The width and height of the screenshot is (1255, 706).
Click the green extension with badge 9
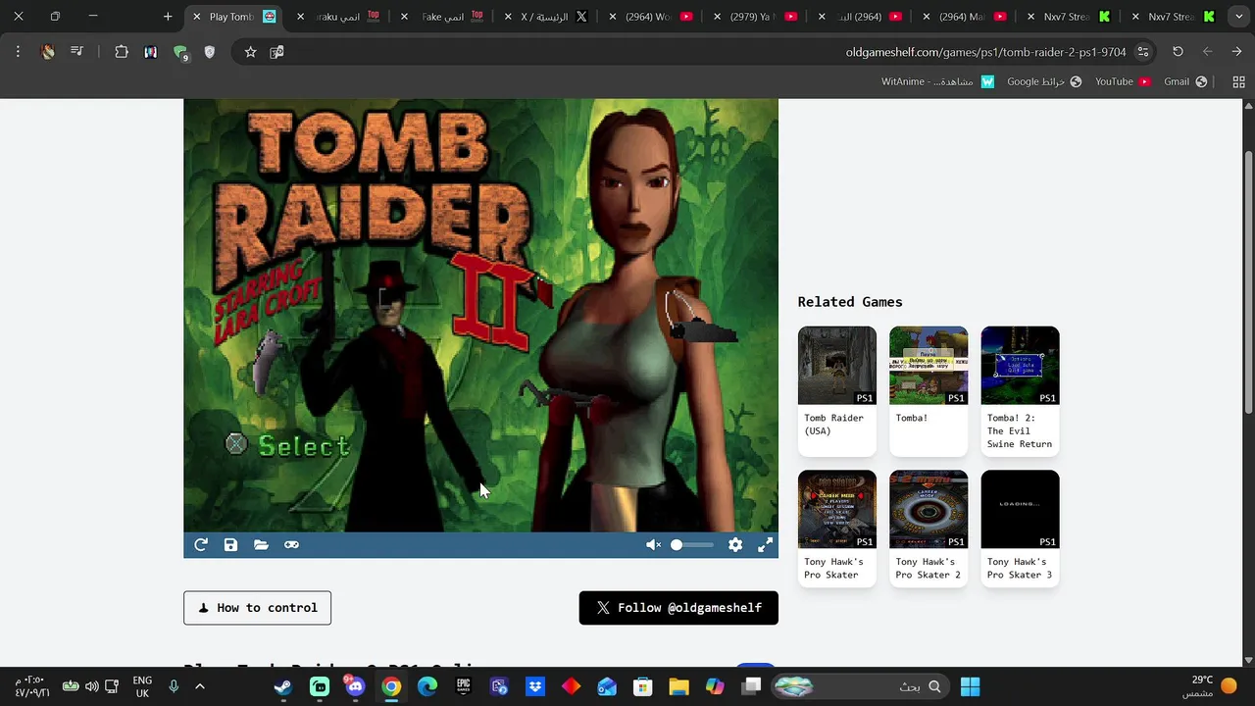pos(180,52)
